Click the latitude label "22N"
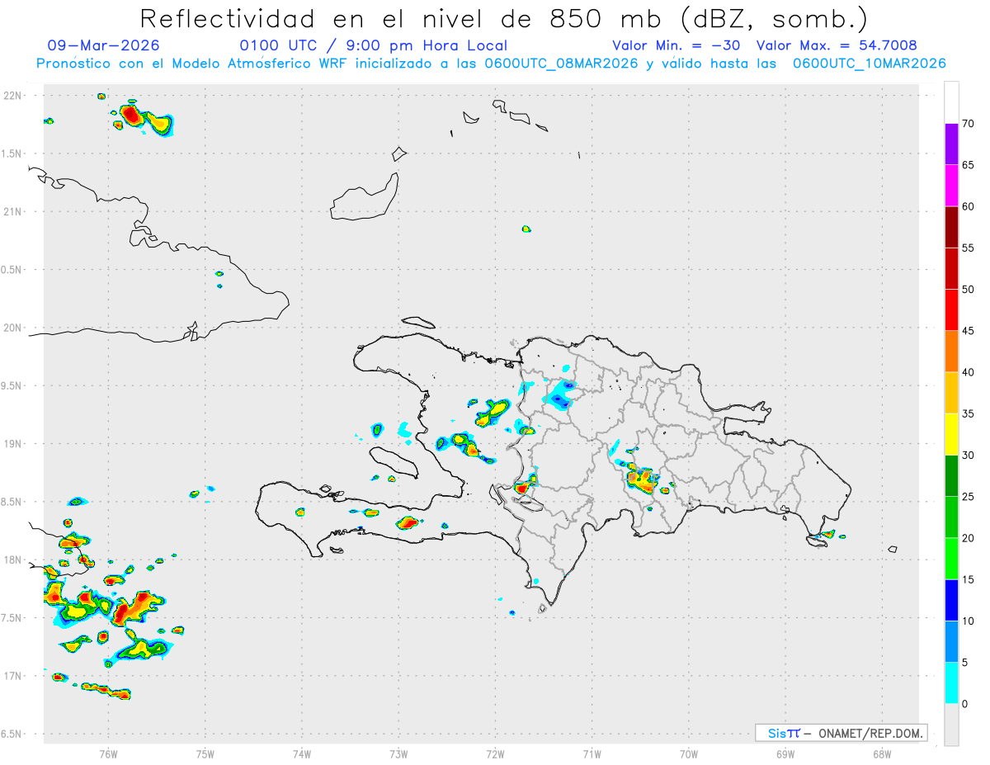 pyautogui.click(x=14, y=96)
